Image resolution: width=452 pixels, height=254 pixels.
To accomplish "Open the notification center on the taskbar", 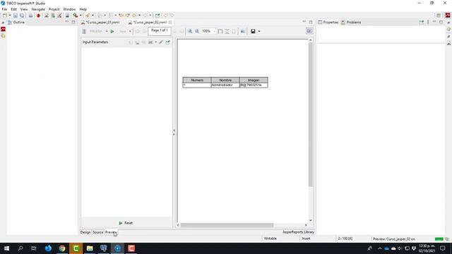I will [443, 248].
